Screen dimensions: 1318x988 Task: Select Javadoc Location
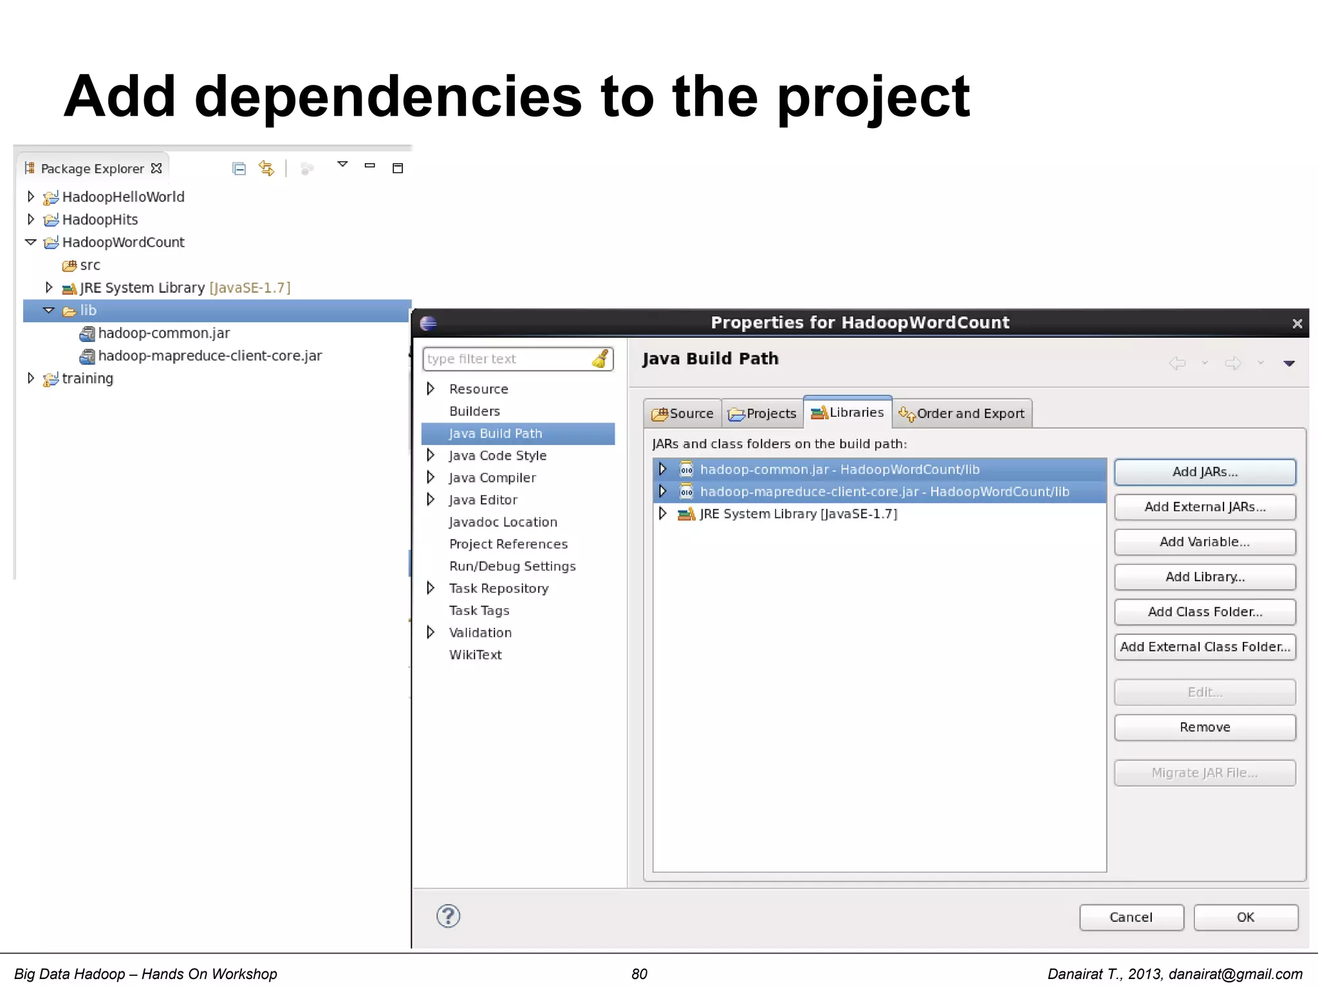click(x=503, y=522)
